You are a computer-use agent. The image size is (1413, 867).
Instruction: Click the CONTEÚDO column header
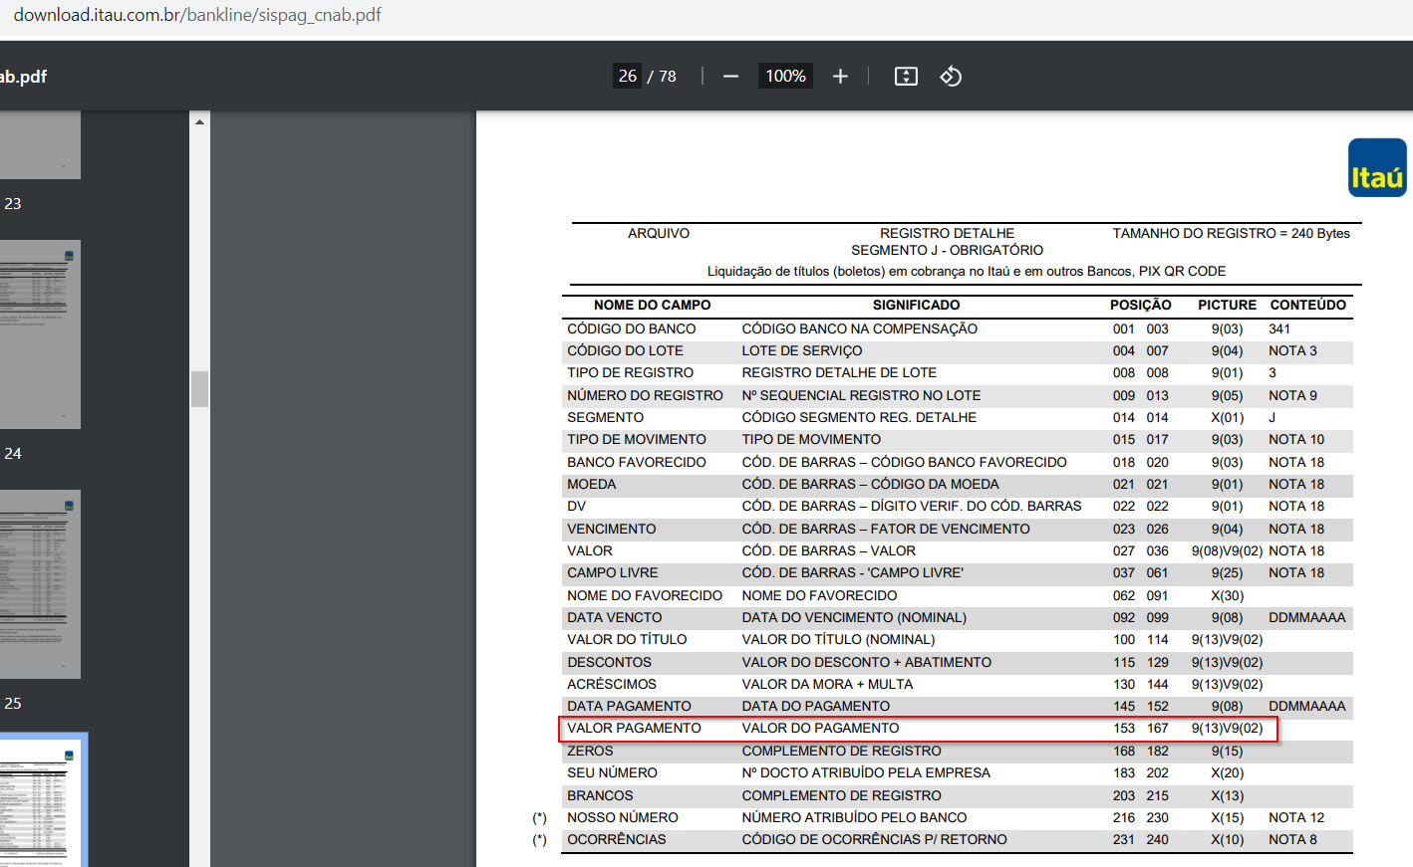pos(1307,305)
